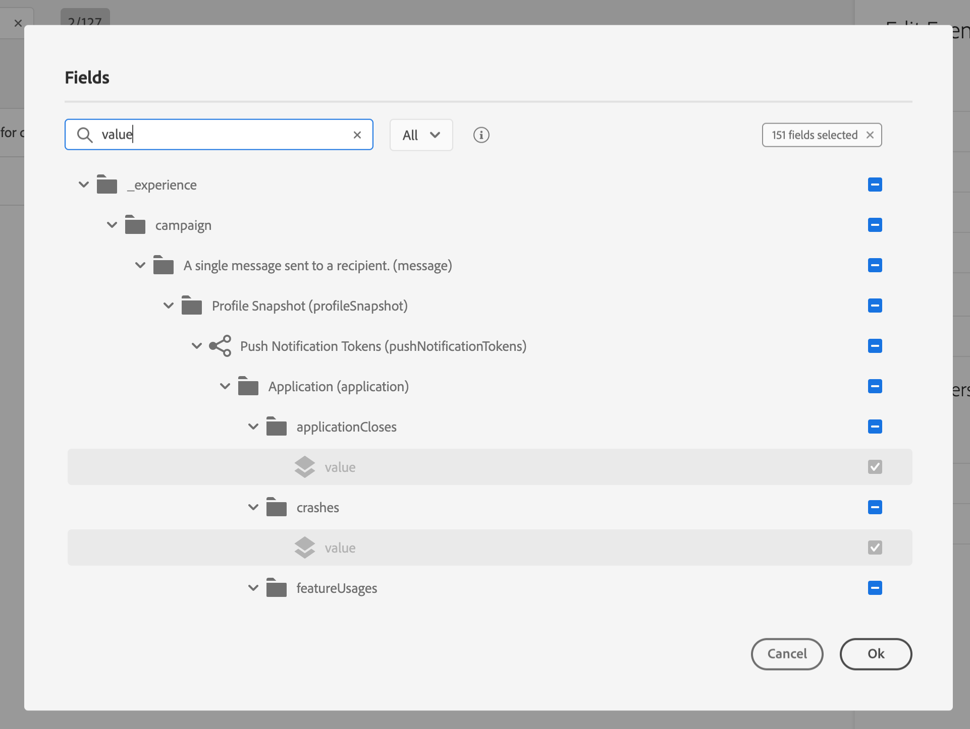
Task: Open the All filter dropdown
Action: coord(421,135)
